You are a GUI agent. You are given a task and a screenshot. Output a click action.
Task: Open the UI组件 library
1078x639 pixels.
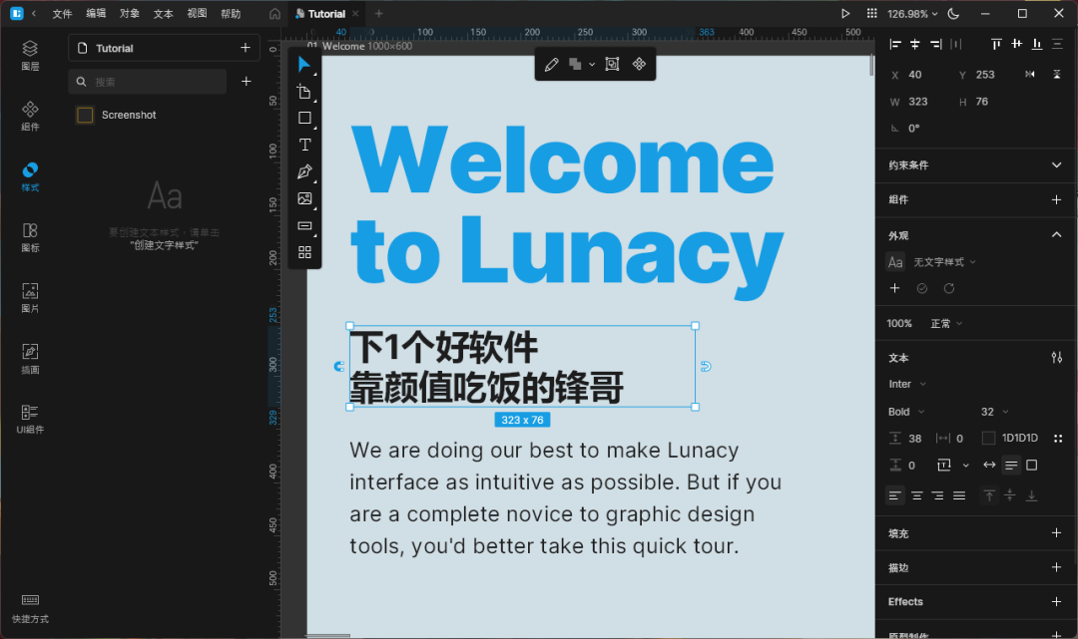pyautogui.click(x=30, y=420)
